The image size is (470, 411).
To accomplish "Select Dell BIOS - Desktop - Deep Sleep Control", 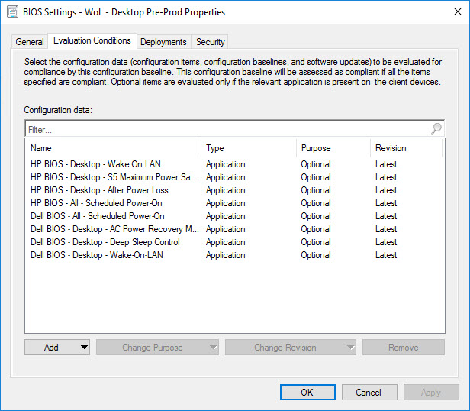I will [x=105, y=242].
